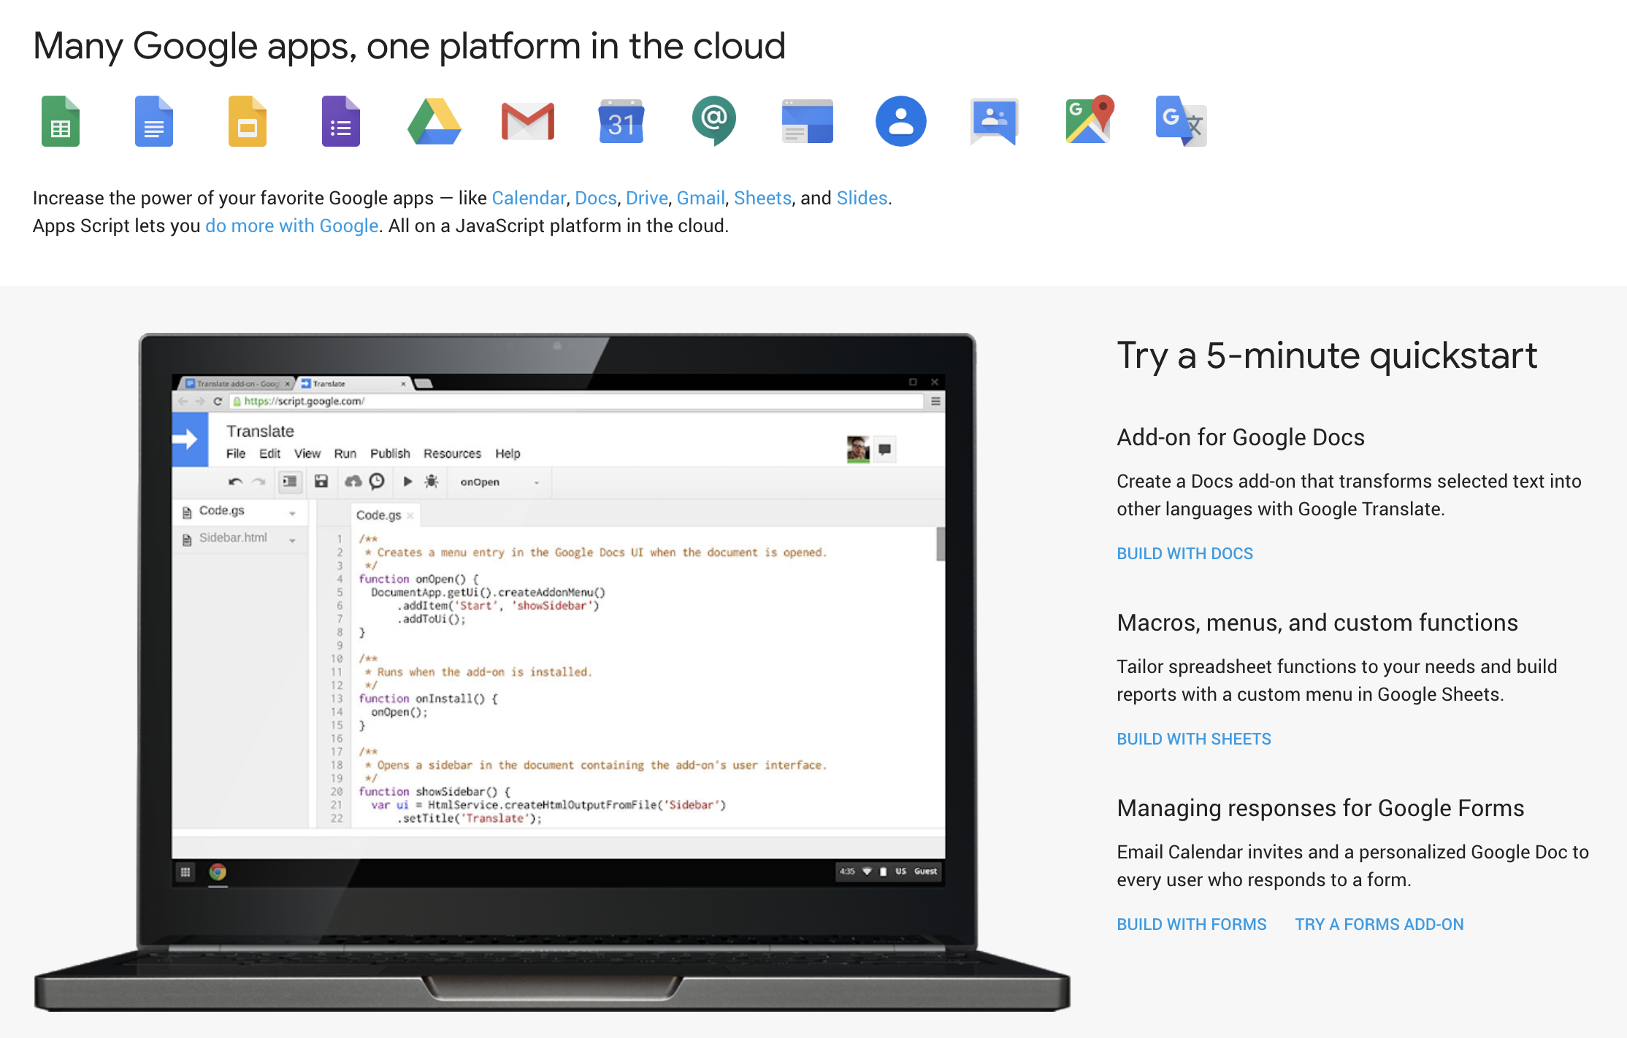This screenshot has height=1038, width=1627.
Task: Click the Google Sites icon
Action: (x=807, y=121)
